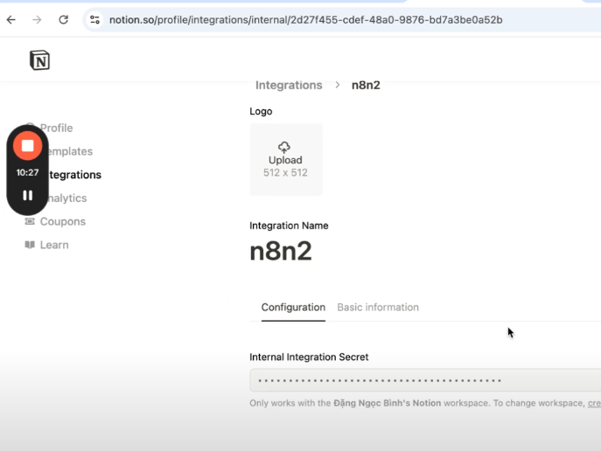Image resolution: width=601 pixels, height=451 pixels.
Task: Click the Notion logo
Action: [x=39, y=60]
